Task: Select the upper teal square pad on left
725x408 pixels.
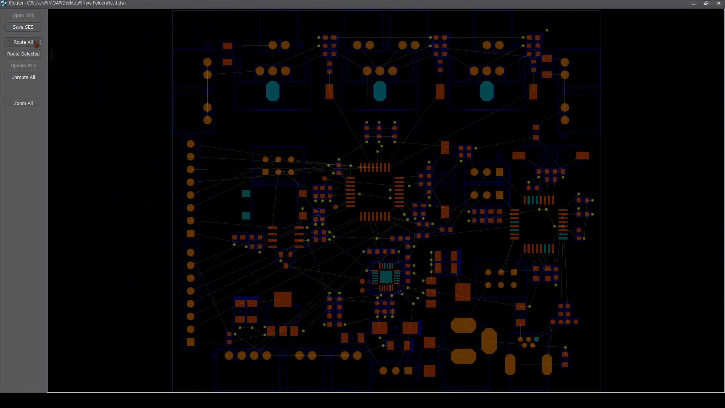Action: click(246, 193)
